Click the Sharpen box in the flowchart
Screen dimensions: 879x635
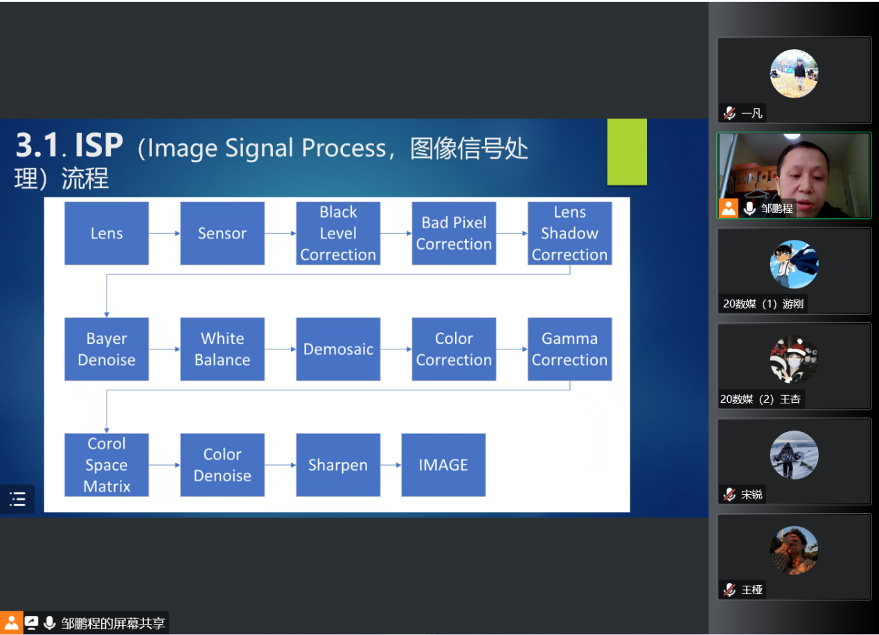pos(338,465)
